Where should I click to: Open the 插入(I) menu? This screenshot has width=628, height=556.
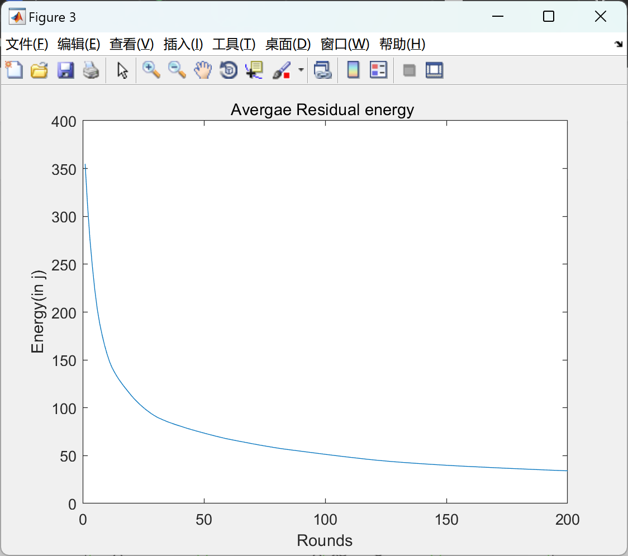pos(183,44)
